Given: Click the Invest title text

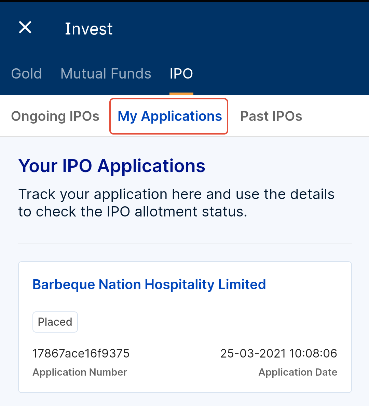Looking at the screenshot, I should [x=88, y=29].
